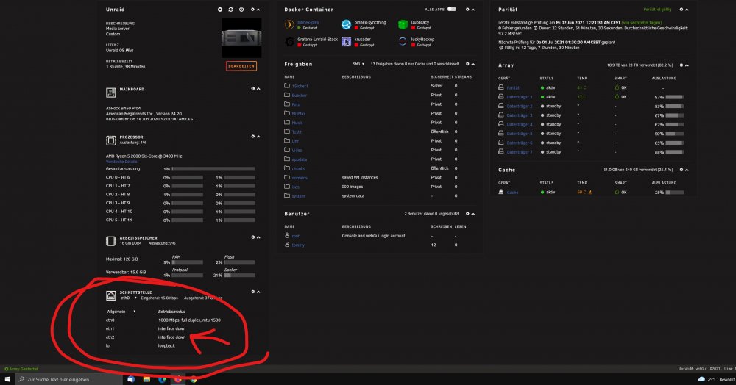Open the appdata share link
Viewport: 736px width, 385px height.
point(299,159)
